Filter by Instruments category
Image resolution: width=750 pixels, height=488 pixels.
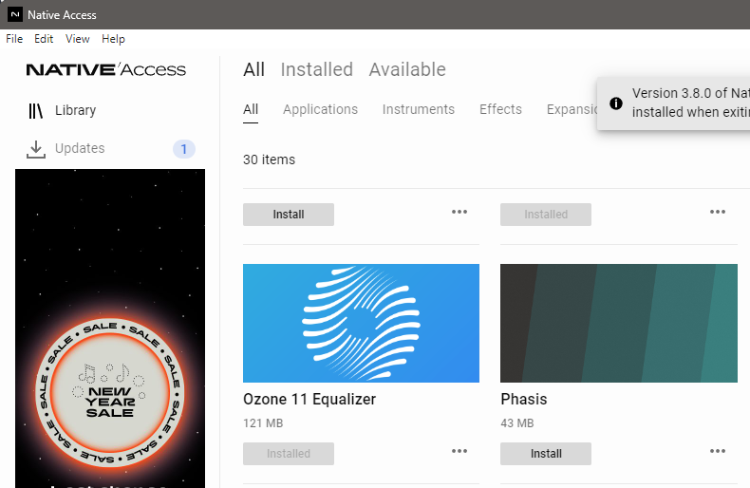point(418,109)
